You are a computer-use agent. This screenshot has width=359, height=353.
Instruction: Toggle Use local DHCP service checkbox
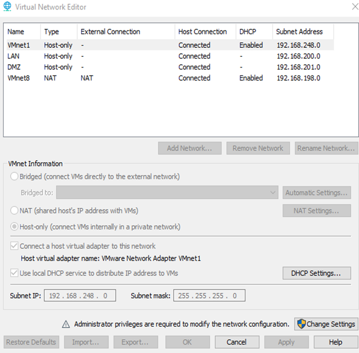[14, 273]
